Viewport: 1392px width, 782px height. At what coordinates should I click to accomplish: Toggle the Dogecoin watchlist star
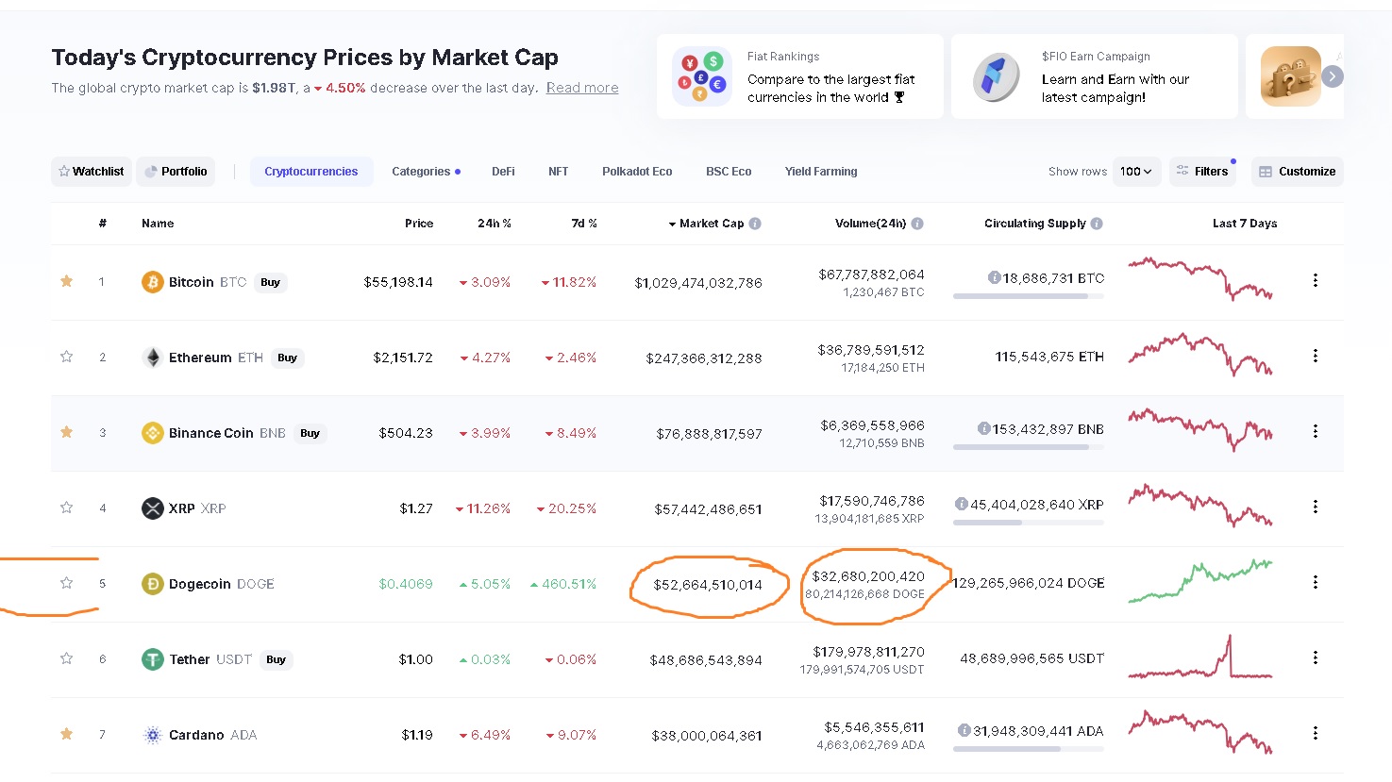click(66, 583)
